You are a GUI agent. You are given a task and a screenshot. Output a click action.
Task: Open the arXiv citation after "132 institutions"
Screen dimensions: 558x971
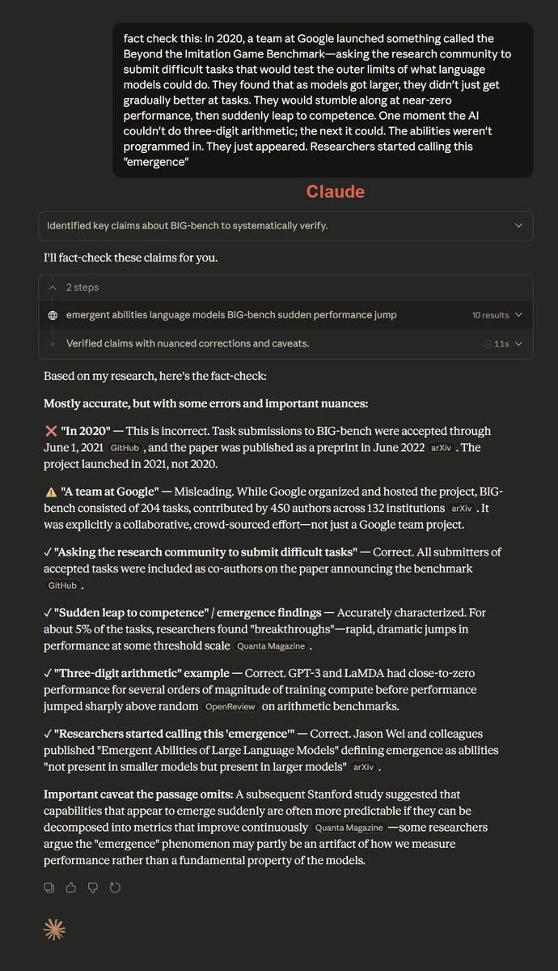pos(461,509)
